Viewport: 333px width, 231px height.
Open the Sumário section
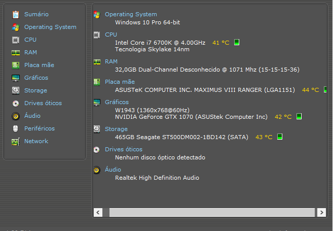[x=36, y=14]
